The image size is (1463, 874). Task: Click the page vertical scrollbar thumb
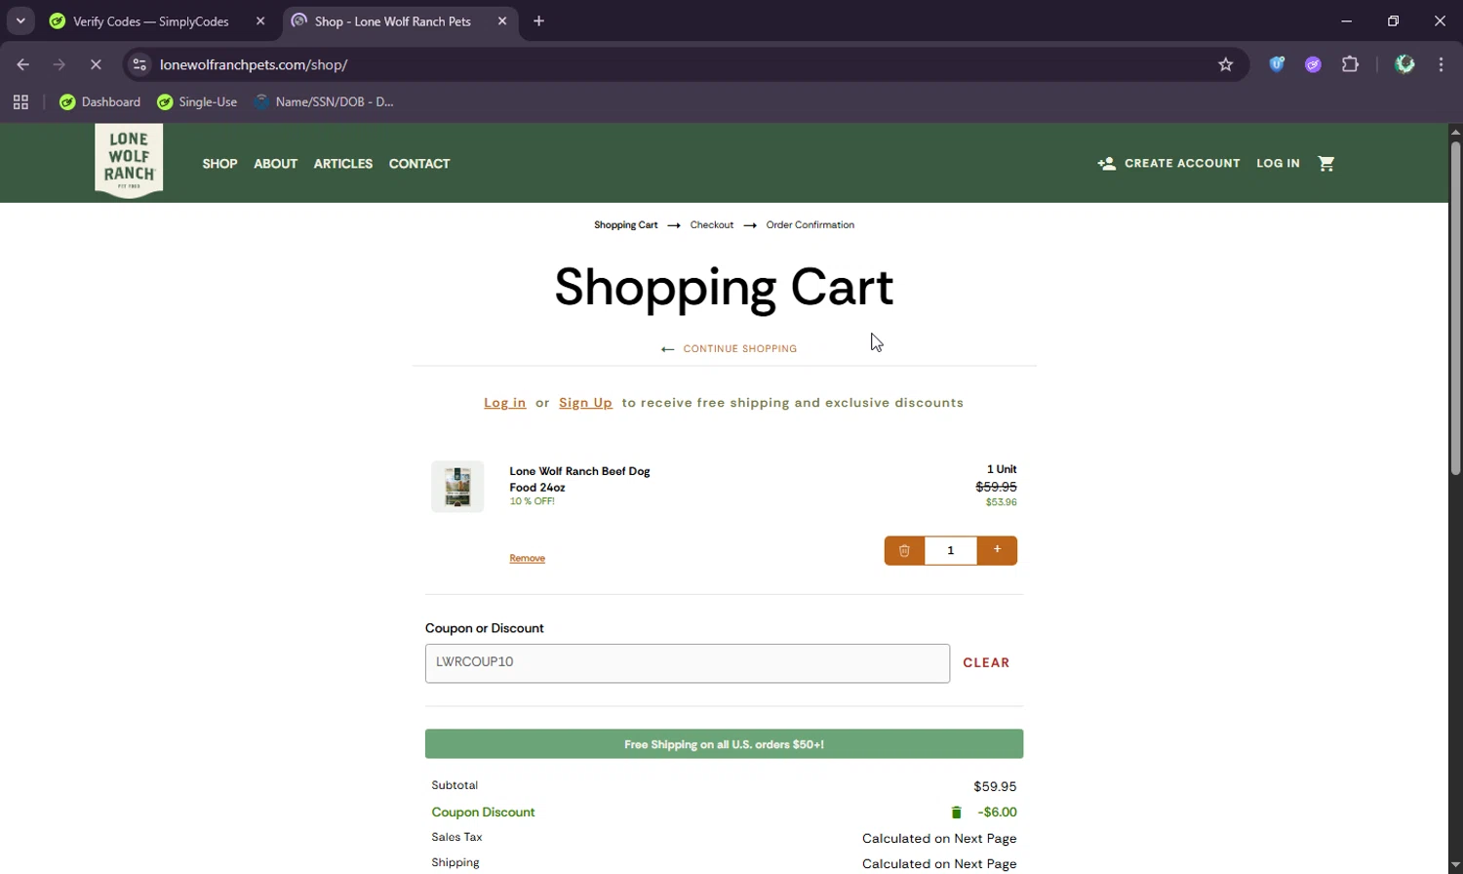[x=1455, y=308]
